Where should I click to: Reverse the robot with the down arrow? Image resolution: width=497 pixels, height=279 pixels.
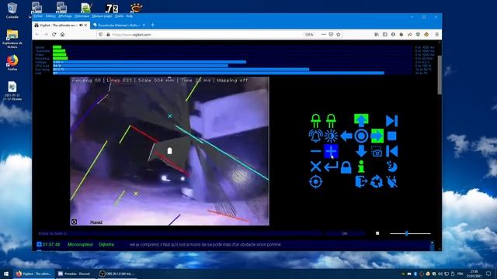[x=361, y=151]
